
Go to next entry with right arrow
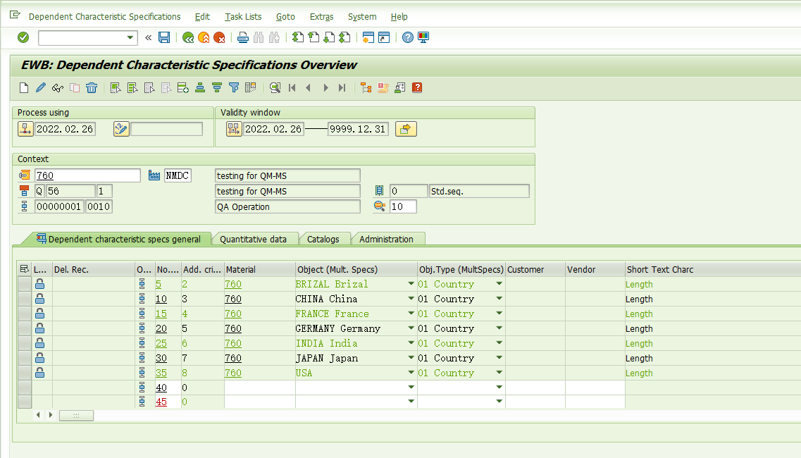coord(325,88)
